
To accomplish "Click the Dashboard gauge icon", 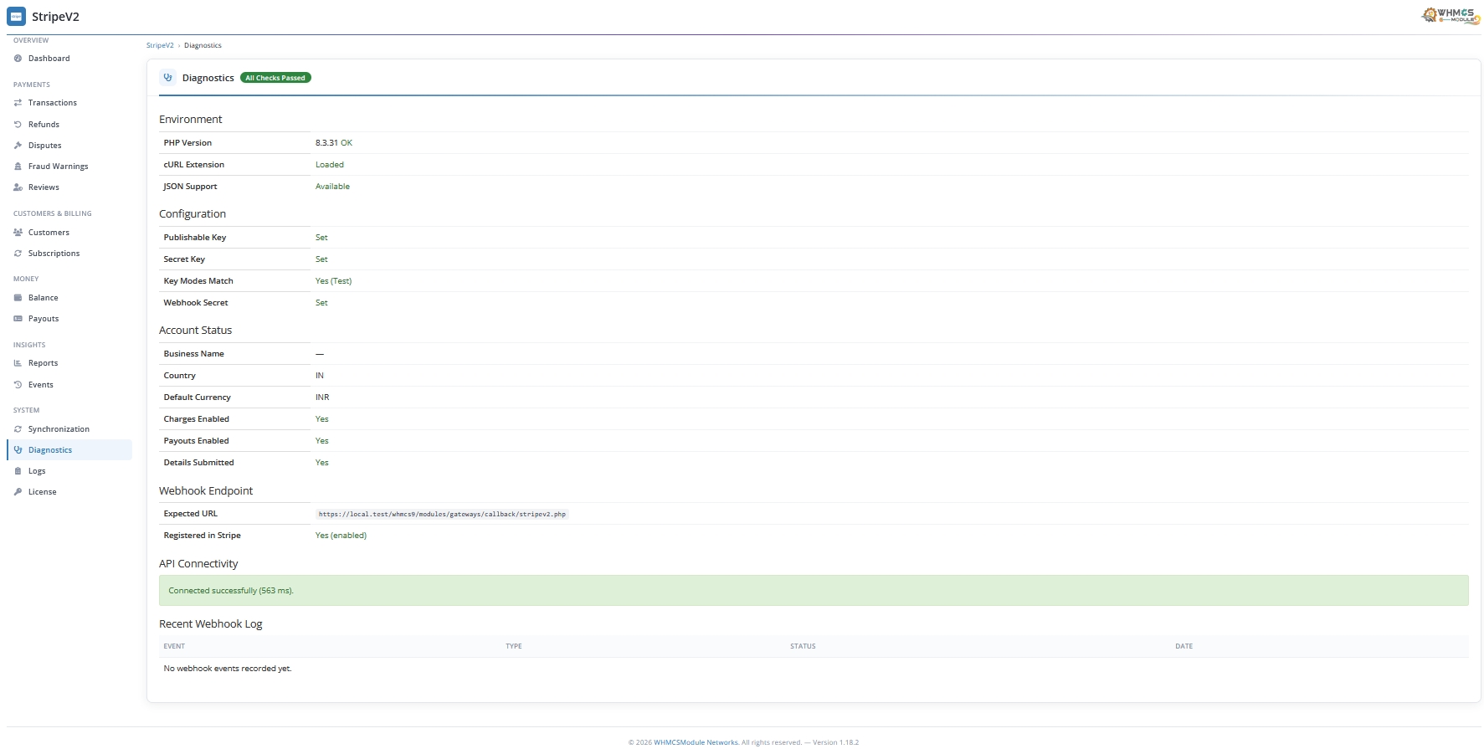I will (x=18, y=59).
